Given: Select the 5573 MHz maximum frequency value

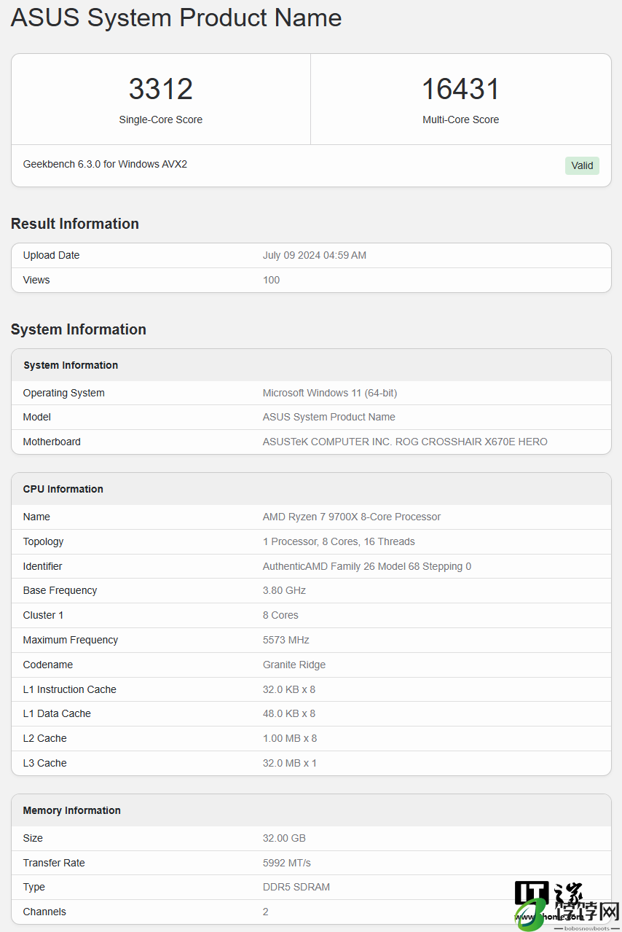Looking at the screenshot, I should point(286,640).
